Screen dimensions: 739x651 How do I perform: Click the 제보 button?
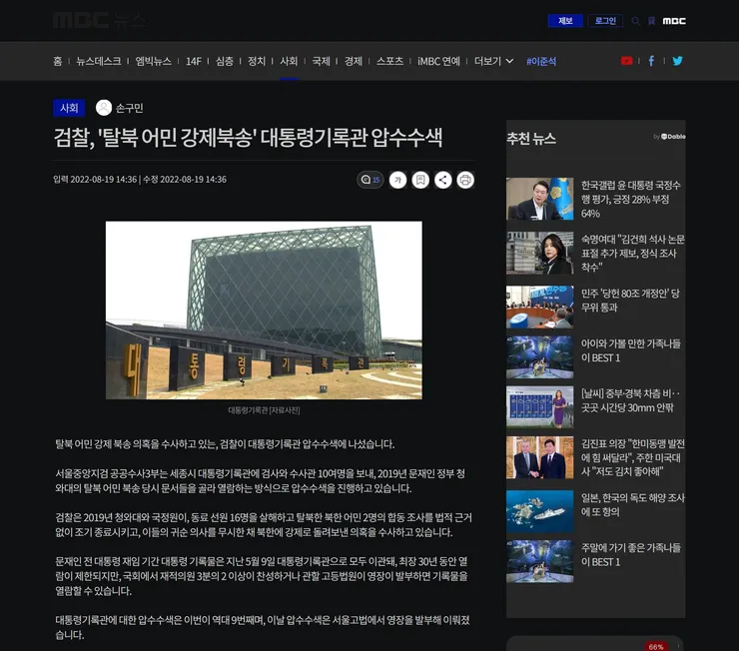(x=565, y=21)
